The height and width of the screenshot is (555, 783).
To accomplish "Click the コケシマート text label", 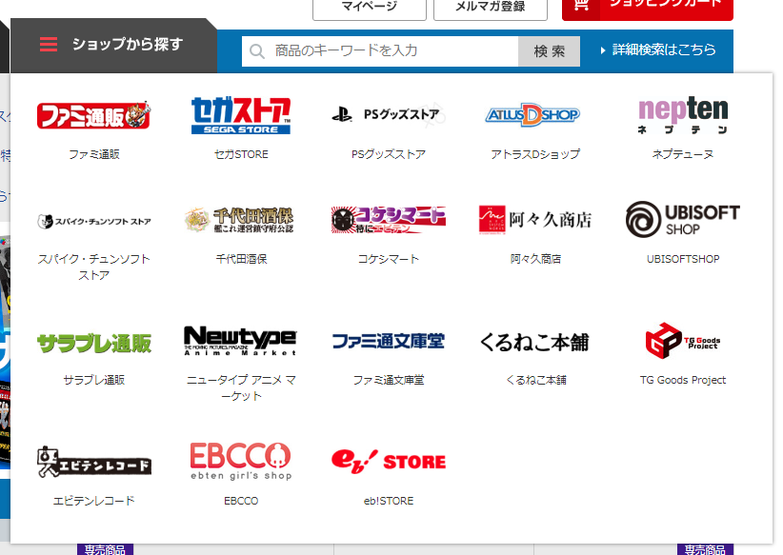I will point(389,259).
